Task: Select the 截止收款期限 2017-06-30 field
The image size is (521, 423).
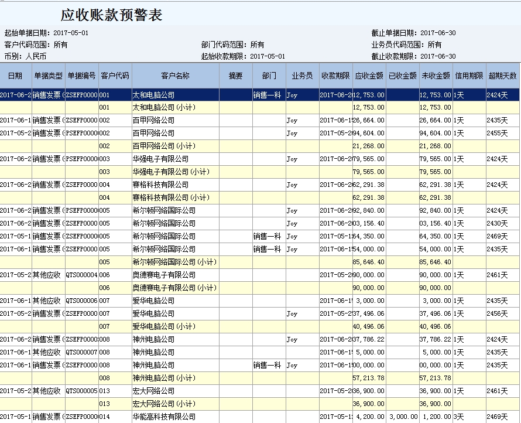Action: 414,56
